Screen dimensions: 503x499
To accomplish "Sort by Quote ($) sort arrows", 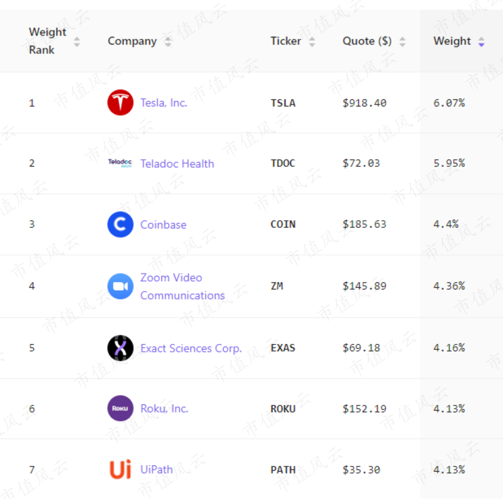I will tap(402, 42).
